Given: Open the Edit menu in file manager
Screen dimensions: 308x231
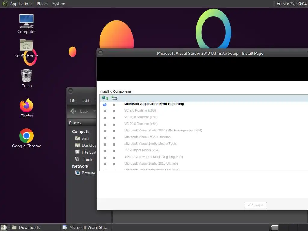Looking at the screenshot, I should click(x=86, y=100).
